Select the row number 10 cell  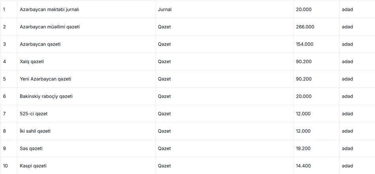[x=5, y=166]
